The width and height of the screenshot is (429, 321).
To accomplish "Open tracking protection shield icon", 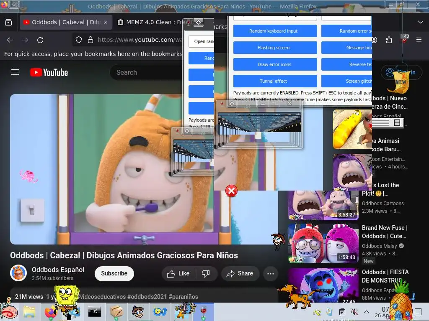I will point(79,40).
